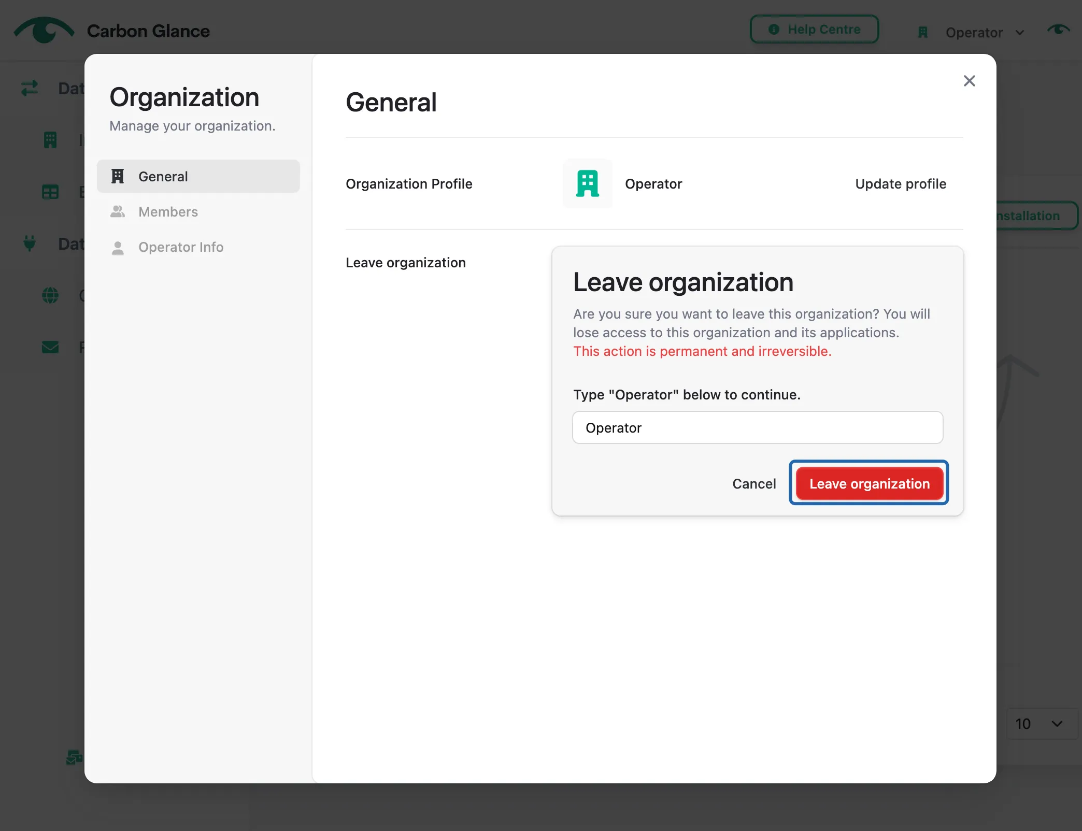Image resolution: width=1082 pixels, height=831 pixels.
Task: Click the Operator Info person icon
Action: coord(118,248)
